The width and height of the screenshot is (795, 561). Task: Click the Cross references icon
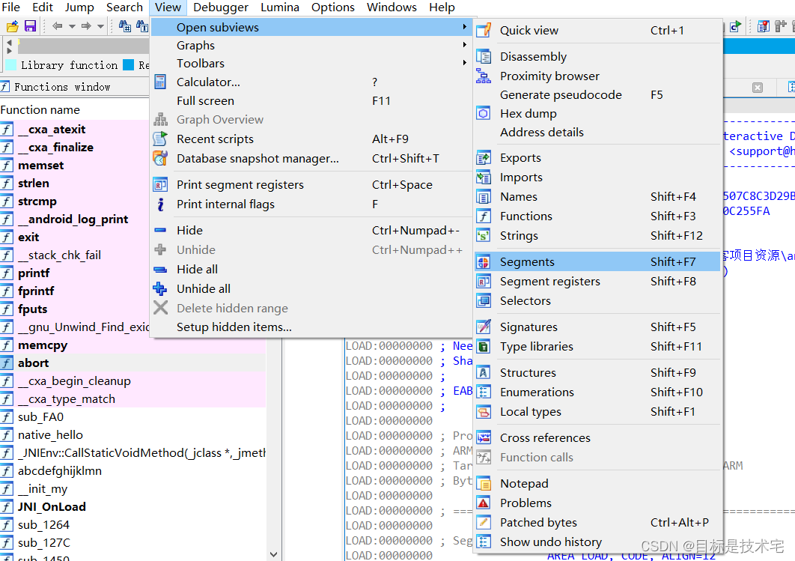point(484,437)
